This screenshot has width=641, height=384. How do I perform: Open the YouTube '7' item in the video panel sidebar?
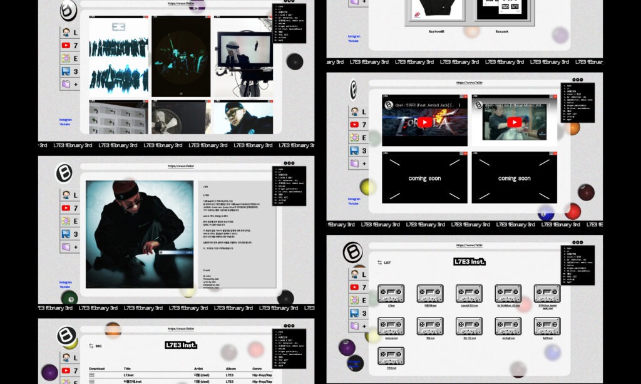(x=359, y=125)
